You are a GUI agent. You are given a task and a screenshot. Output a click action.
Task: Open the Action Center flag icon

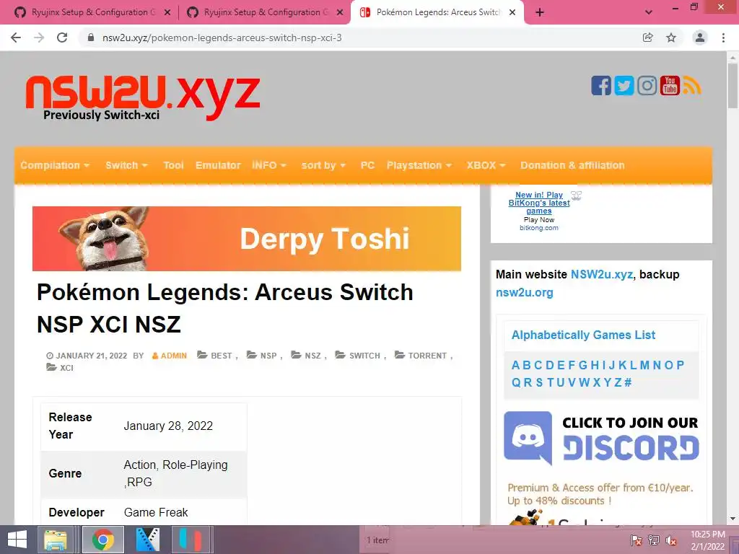pos(637,540)
